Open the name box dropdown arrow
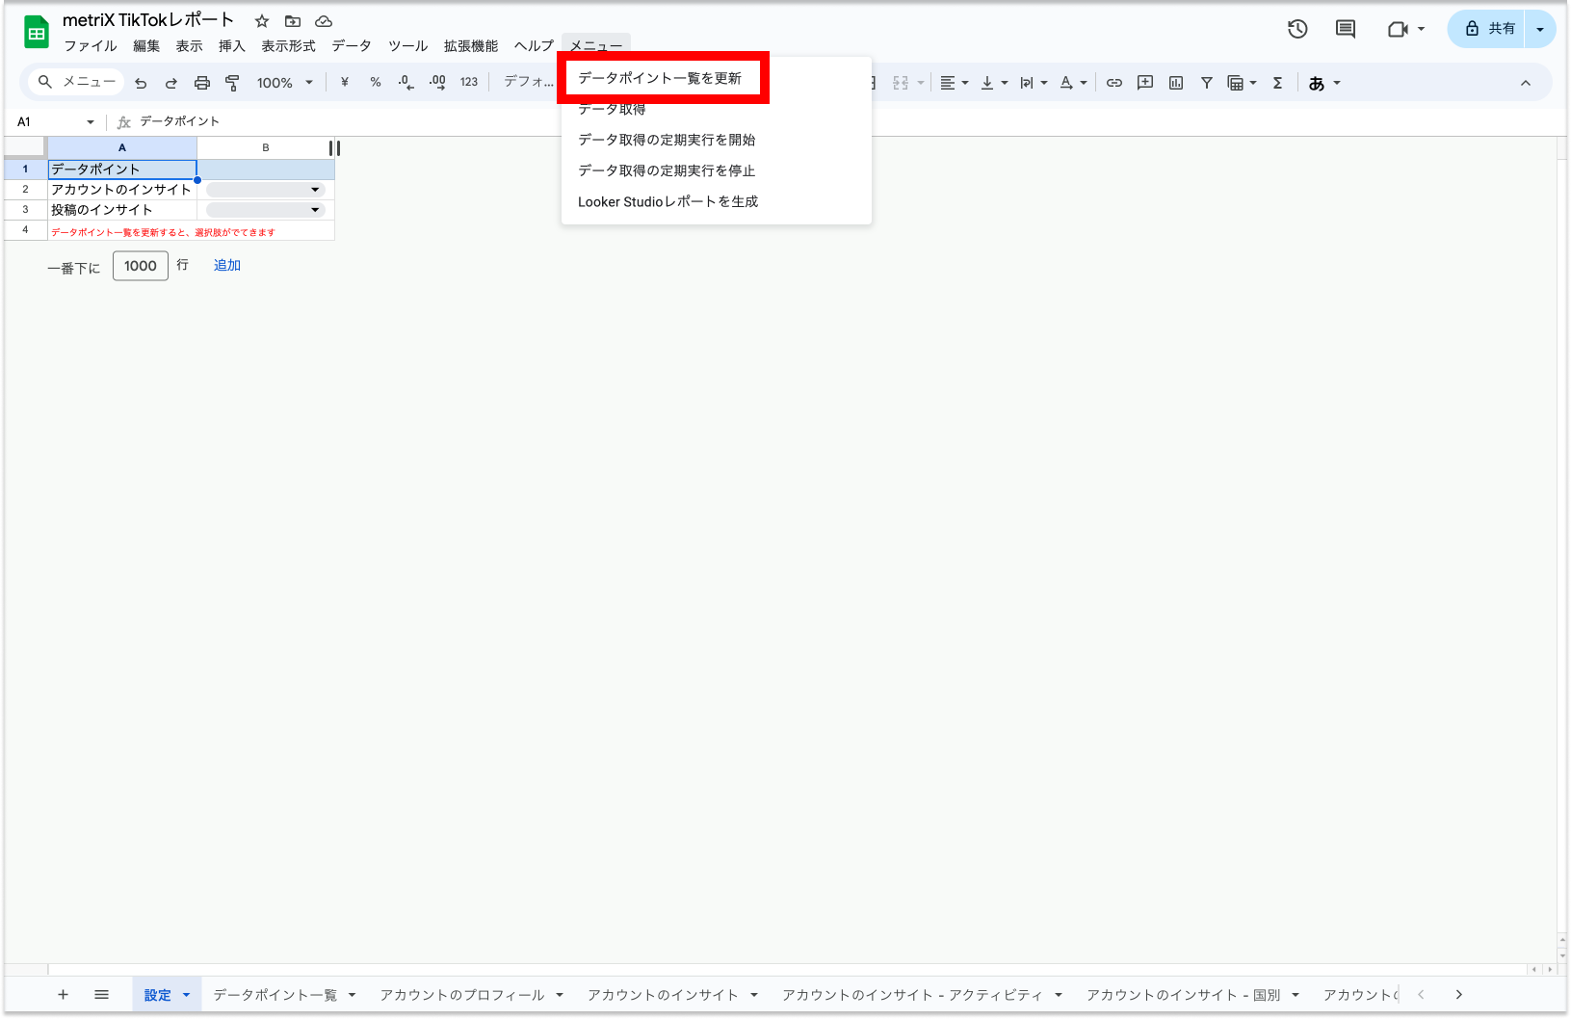This screenshot has height=1019, width=1571. tap(91, 122)
